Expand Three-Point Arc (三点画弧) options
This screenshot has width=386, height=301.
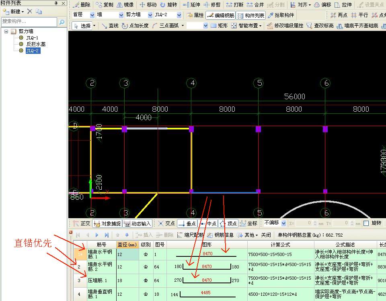point(183,26)
